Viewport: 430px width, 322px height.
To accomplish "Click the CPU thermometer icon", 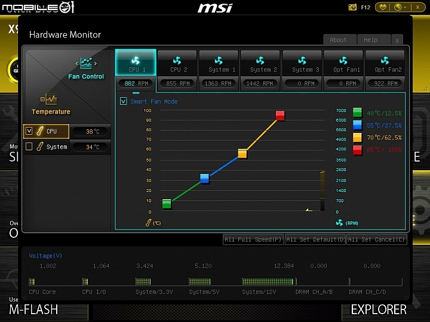I will point(40,131).
